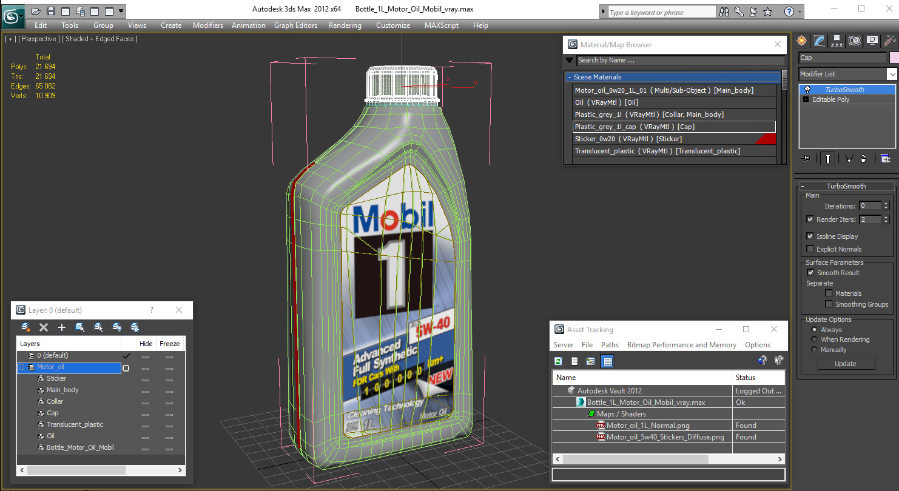Open the Hierarchy command panel tab
Screen dimensions: 899x491
tap(837, 41)
